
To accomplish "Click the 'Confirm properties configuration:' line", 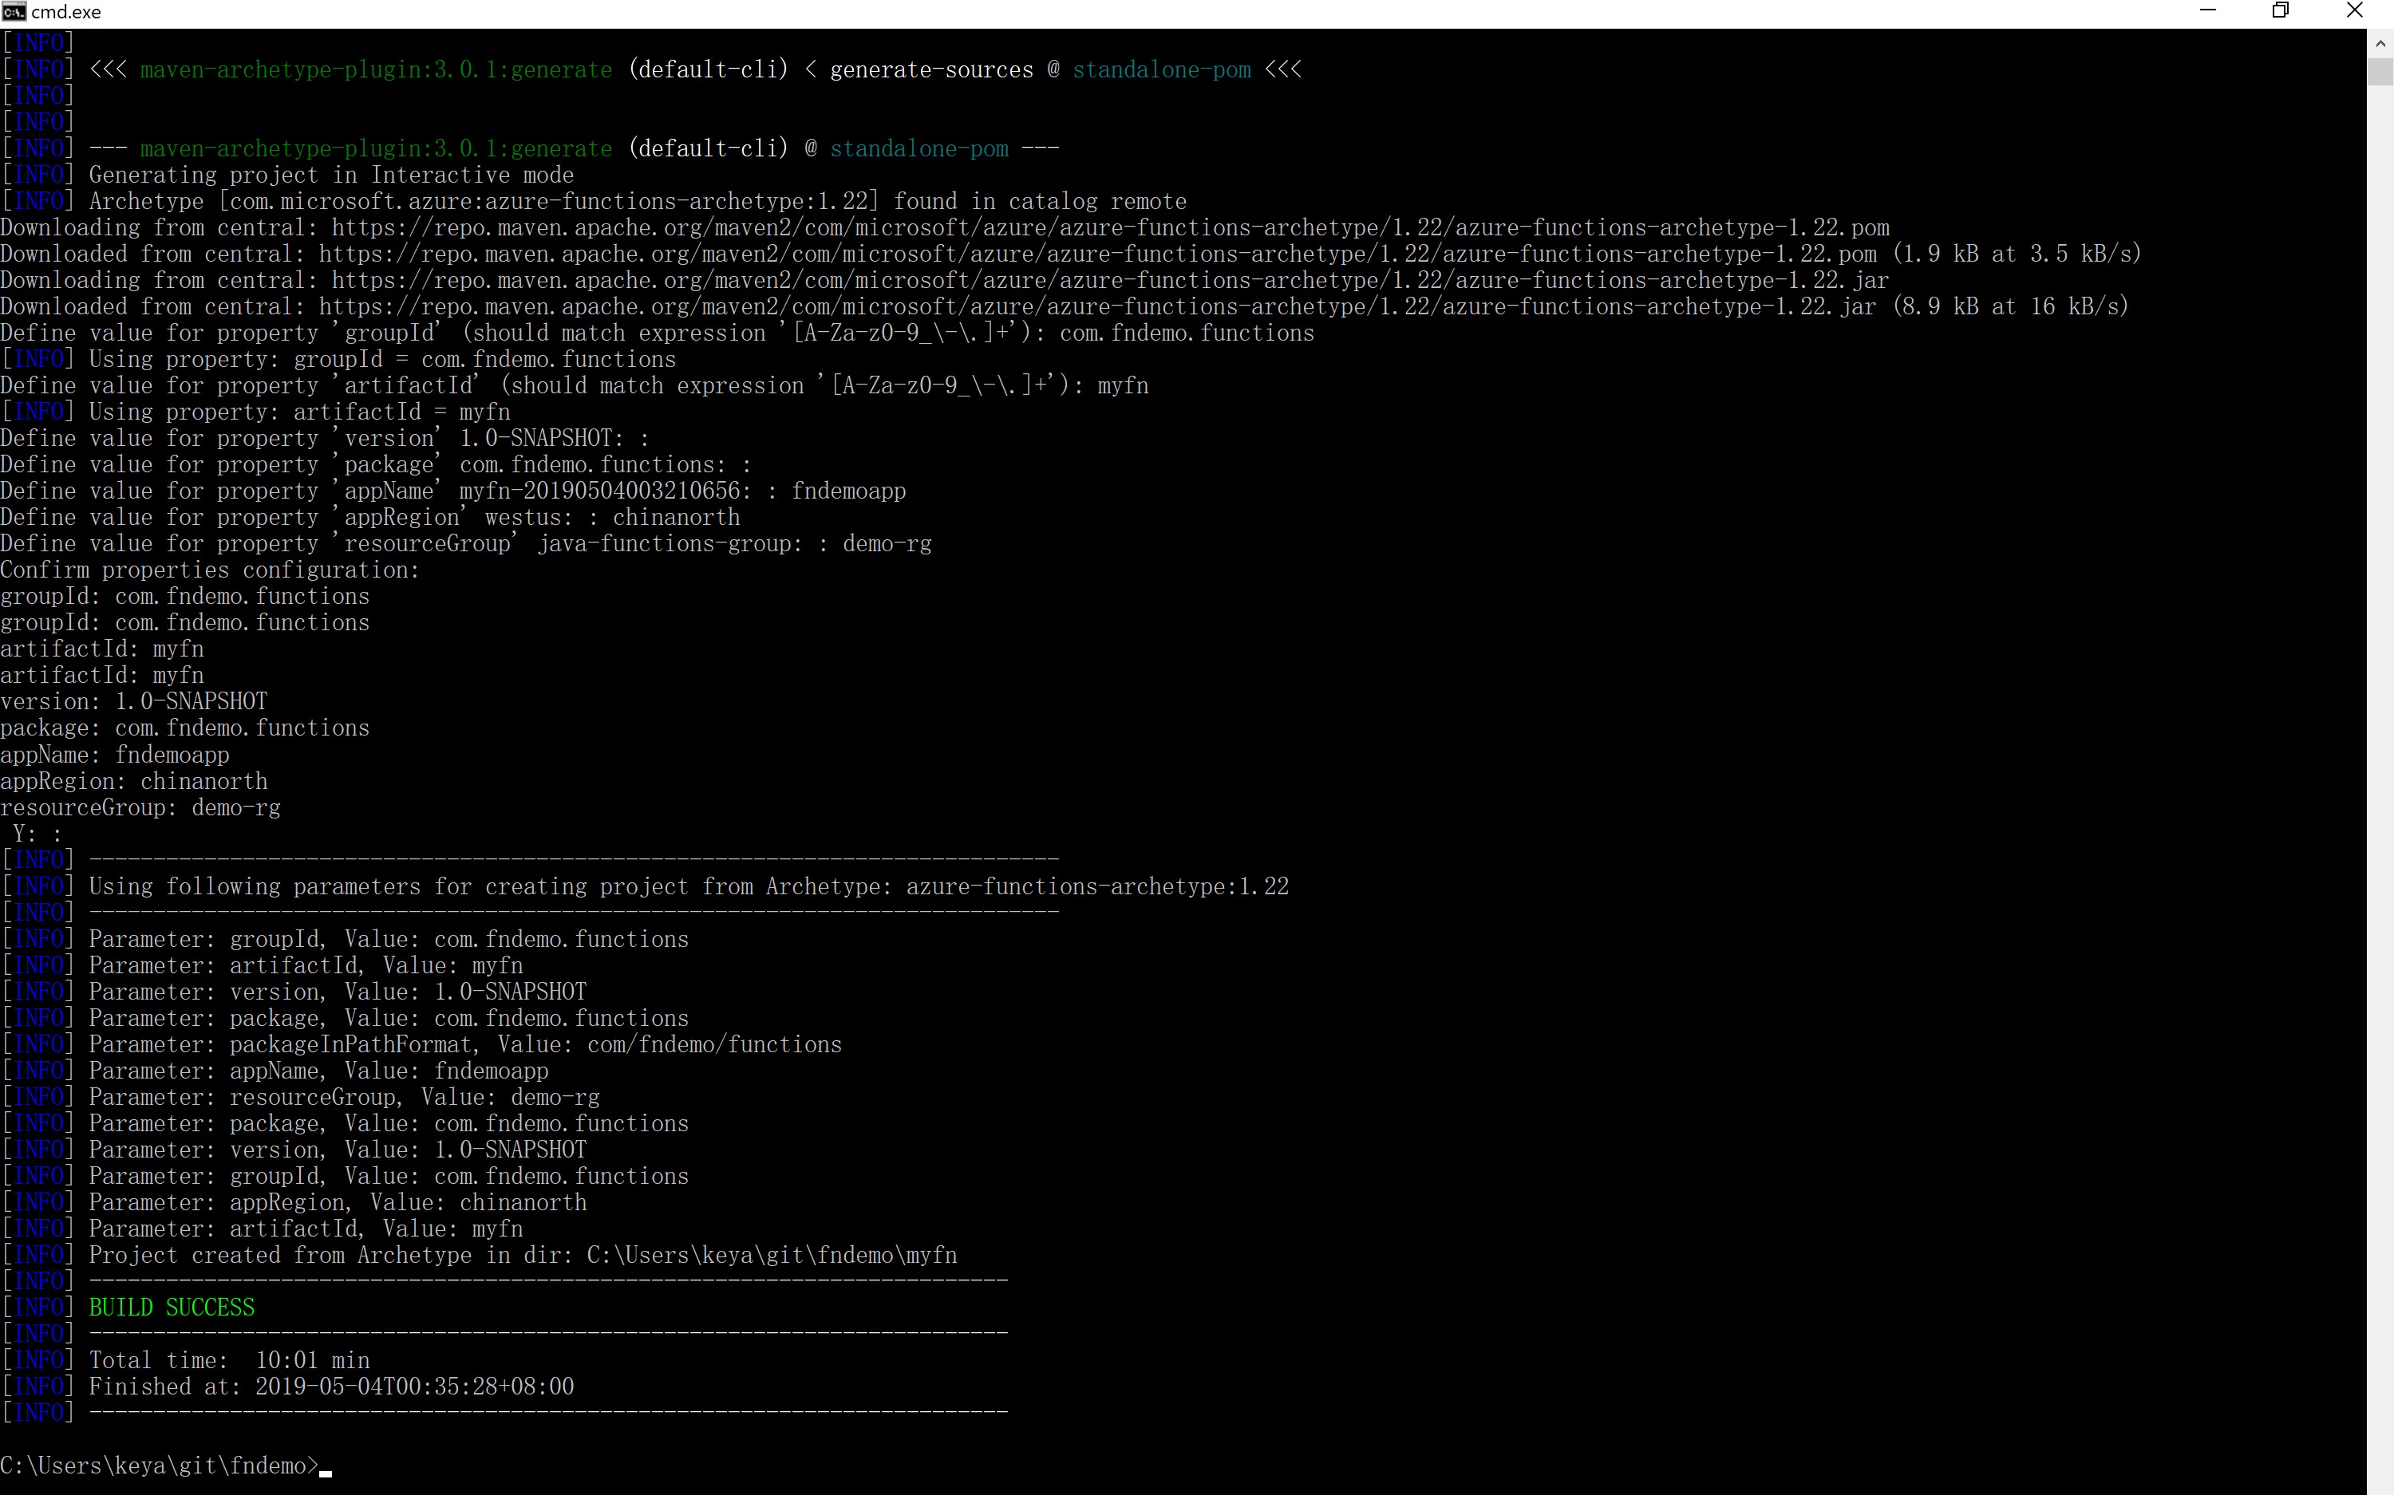I will click(210, 570).
